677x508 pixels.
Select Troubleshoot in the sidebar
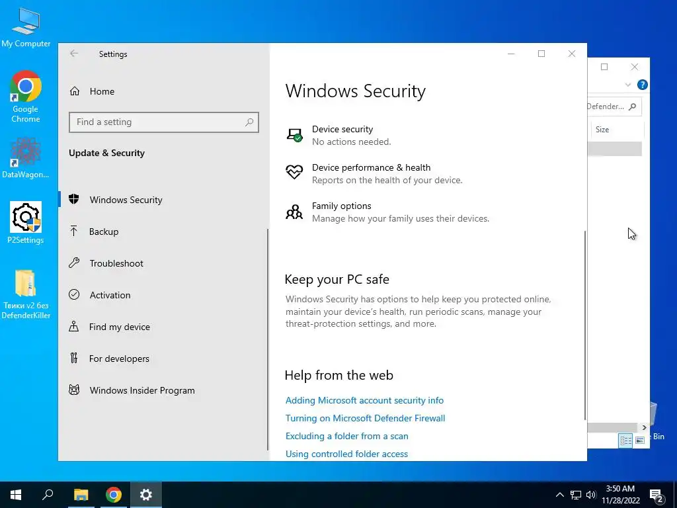163,263
